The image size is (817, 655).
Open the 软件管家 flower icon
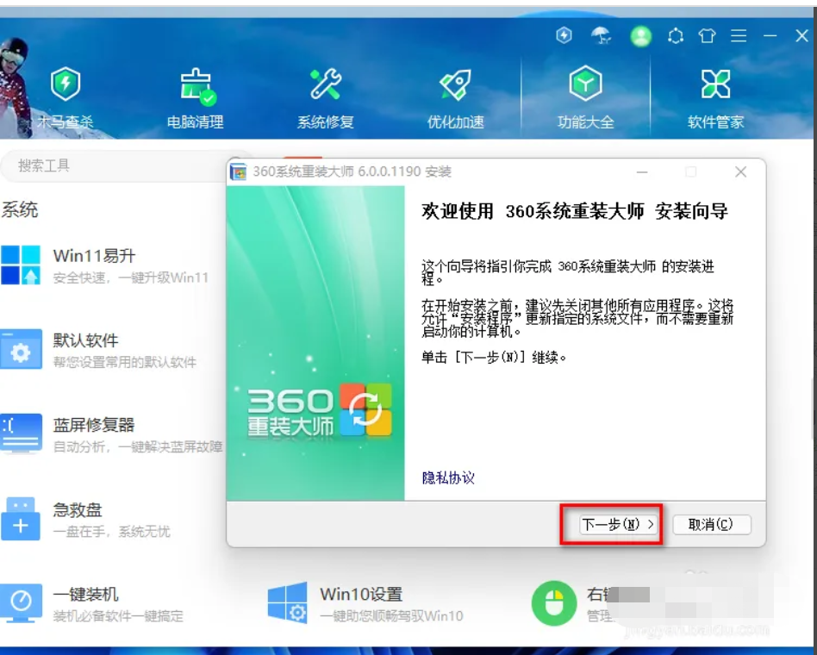tap(715, 84)
